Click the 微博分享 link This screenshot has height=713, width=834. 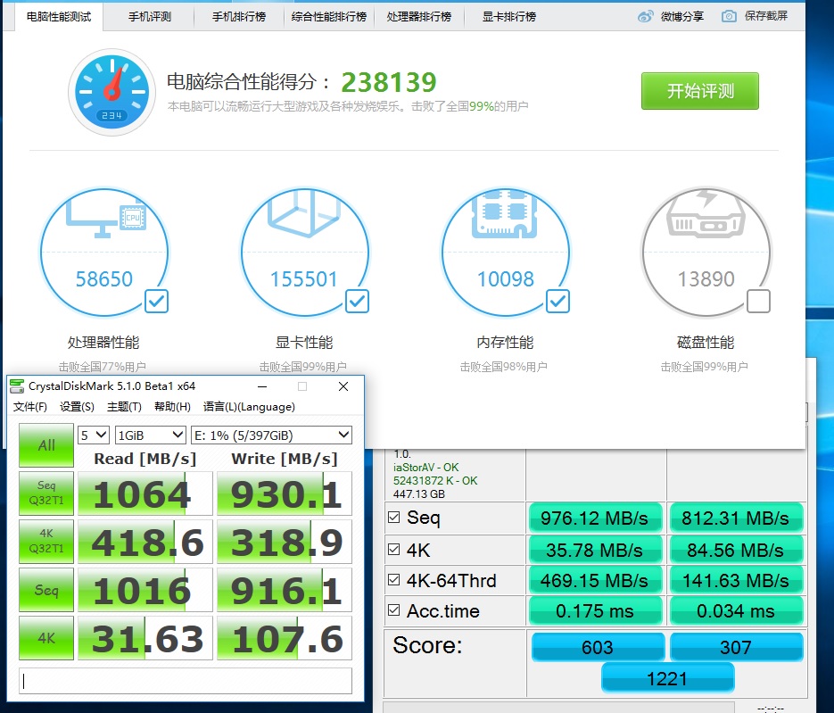coord(681,16)
